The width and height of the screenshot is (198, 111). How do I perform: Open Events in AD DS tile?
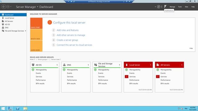coord(38,73)
